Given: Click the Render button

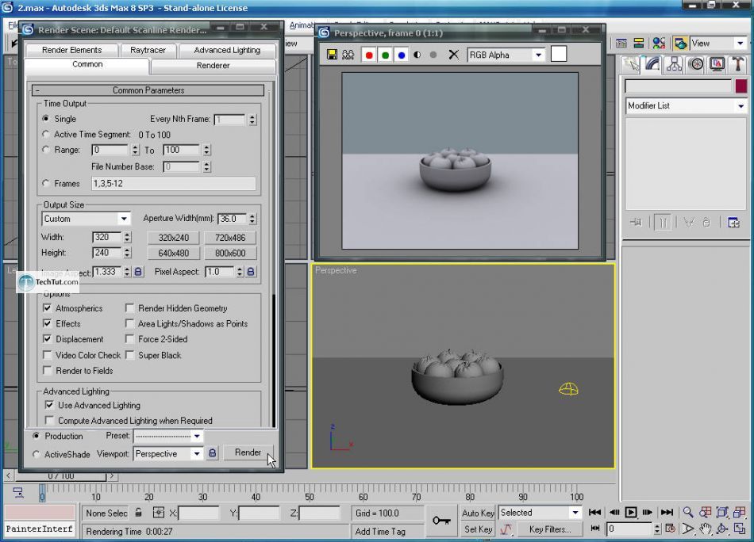Looking at the screenshot, I should 248,452.
